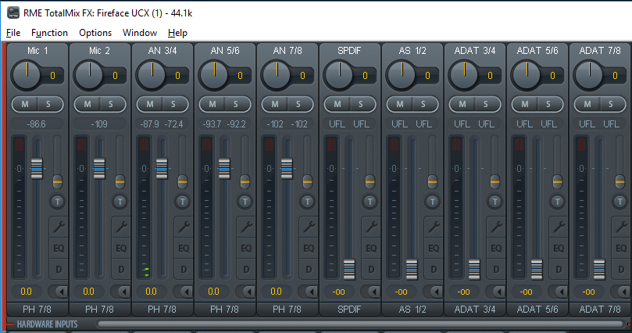Click the Hardware Inputs horizontal scrollbar
The height and width of the screenshot is (333, 632).
(359, 324)
